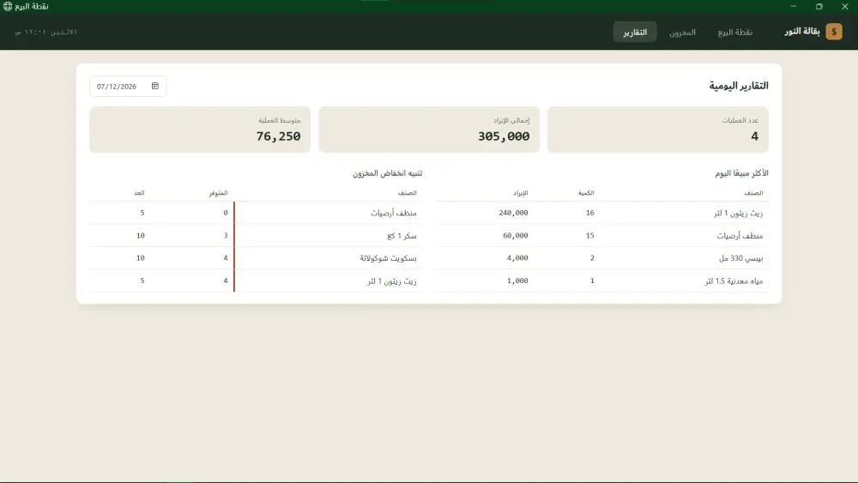
Task: Click the الأكثر مبيعًا اليوم heading
Action: pos(741,172)
